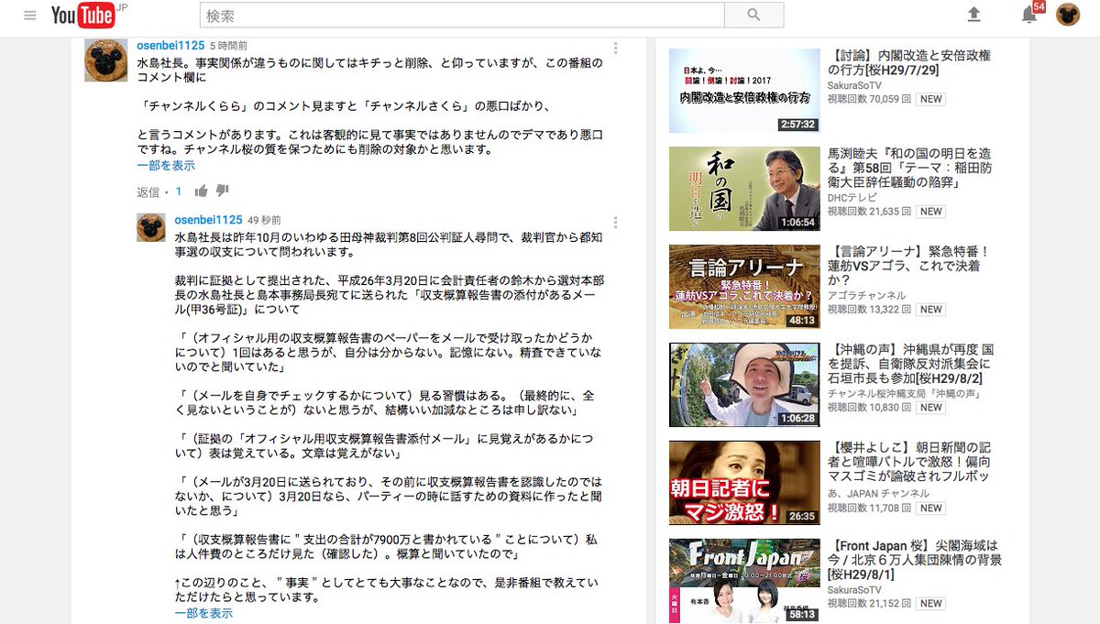Open SakuraSoTV channel under 討論 video
The image size is (1100, 624).
[x=856, y=84]
